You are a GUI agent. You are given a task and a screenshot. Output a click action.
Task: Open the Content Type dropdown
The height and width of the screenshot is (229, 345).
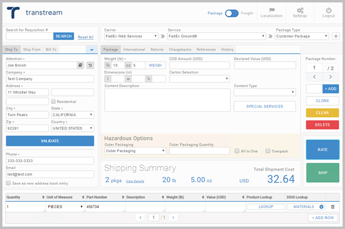point(265,92)
